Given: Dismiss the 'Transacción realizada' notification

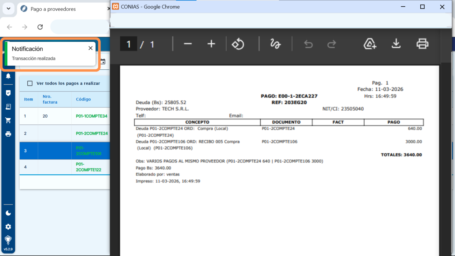Looking at the screenshot, I should pos(90,48).
